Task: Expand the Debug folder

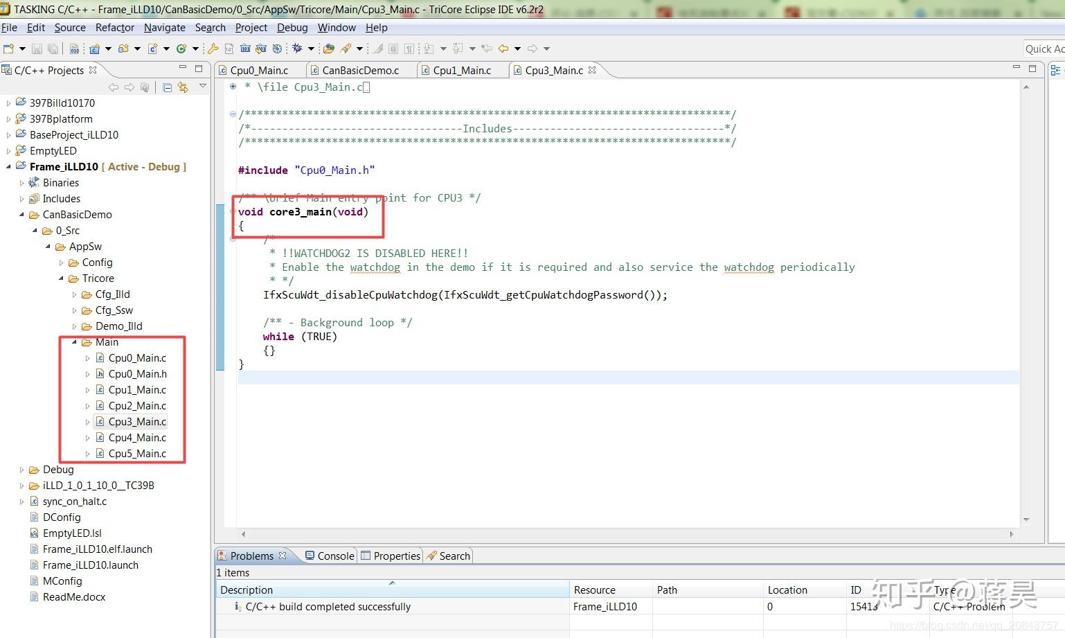Action: pos(22,470)
